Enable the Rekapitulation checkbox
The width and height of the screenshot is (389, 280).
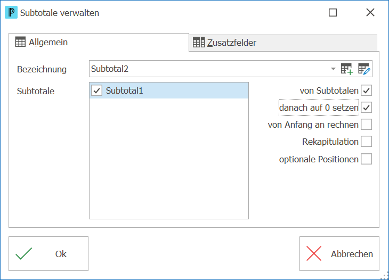[x=366, y=142]
